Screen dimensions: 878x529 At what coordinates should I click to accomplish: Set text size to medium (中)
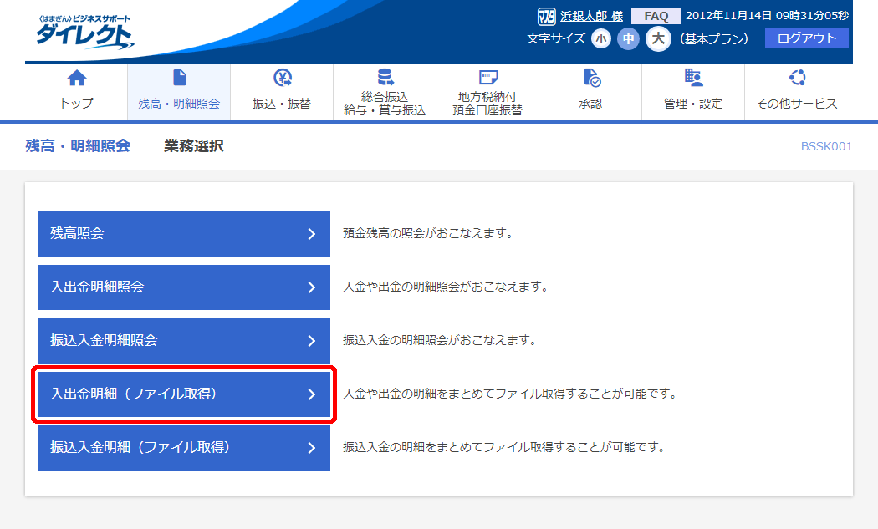(628, 38)
